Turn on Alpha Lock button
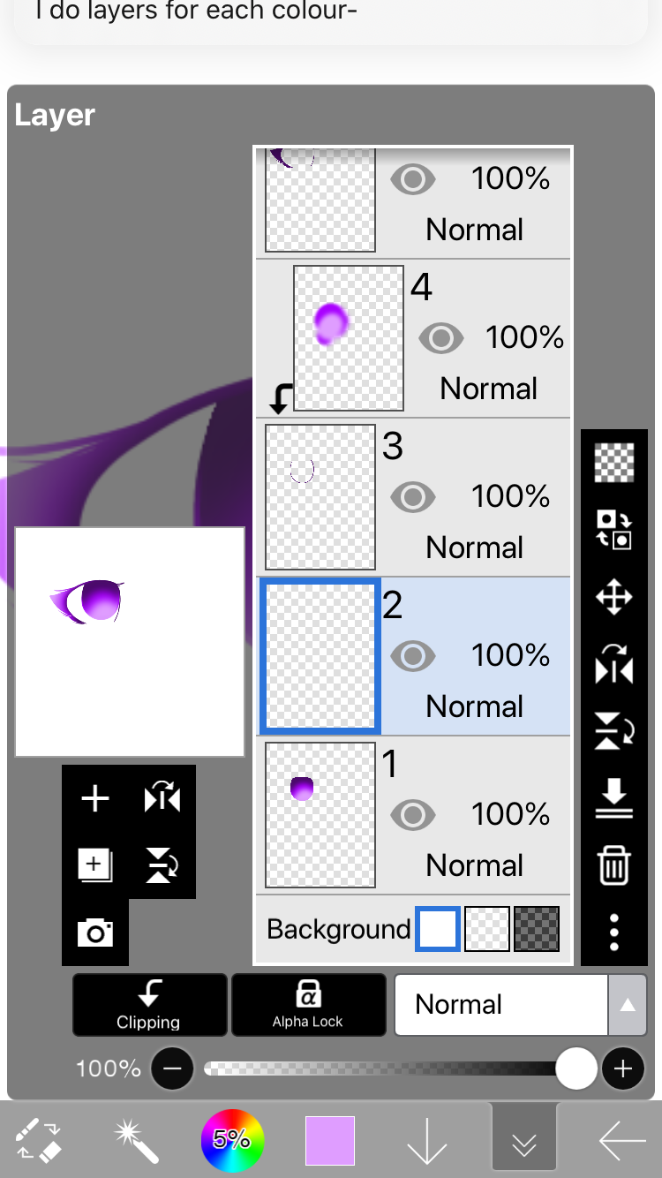Viewport: 662px width, 1178px height. (x=308, y=1005)
